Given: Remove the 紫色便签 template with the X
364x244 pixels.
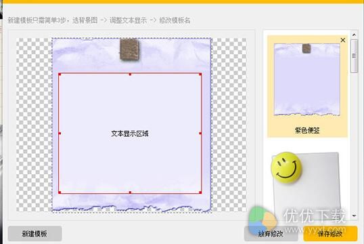Looking at the screenshot, I should click(343, 40).
